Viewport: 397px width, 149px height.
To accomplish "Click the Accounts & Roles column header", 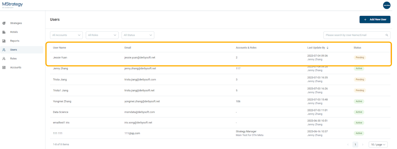I will pos(246,48).
